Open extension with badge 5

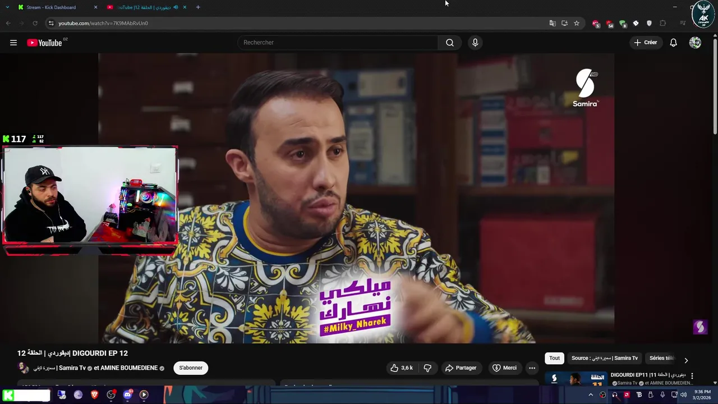(596, 24)
